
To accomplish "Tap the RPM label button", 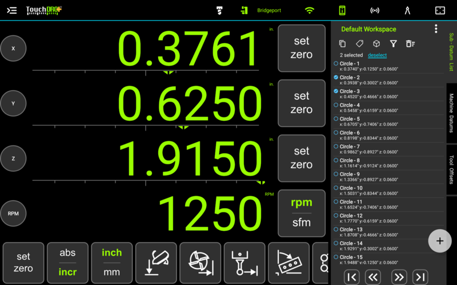I will (13, 213).
